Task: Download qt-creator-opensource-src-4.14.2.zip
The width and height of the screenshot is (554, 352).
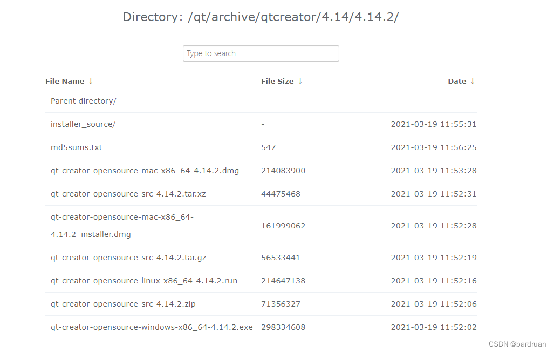Action: tap(124, 304)
